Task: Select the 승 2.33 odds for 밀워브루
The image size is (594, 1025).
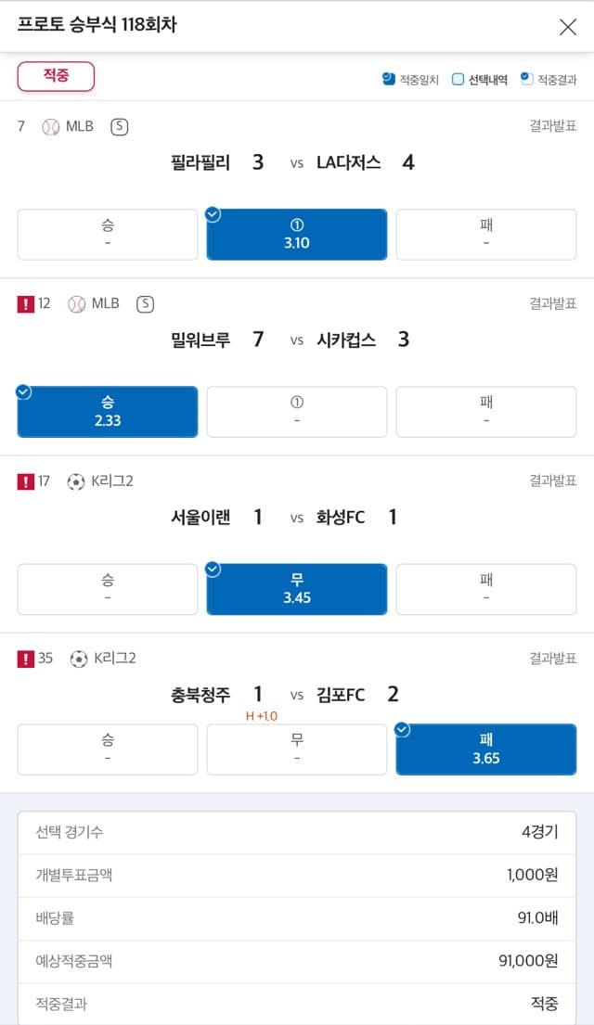Action: pos(108,412)
